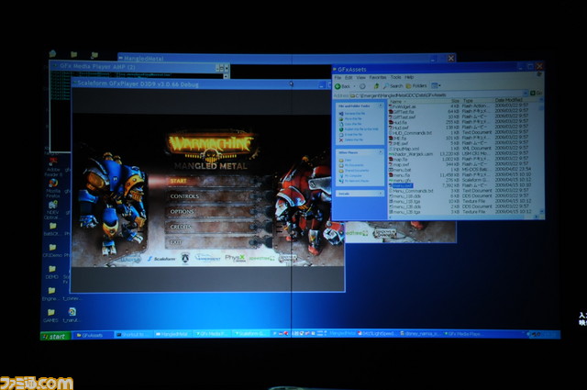This screenshot has width=587, height=390.
Task: Switch to MangledMetal taskbar button
Action: [172, 334]
